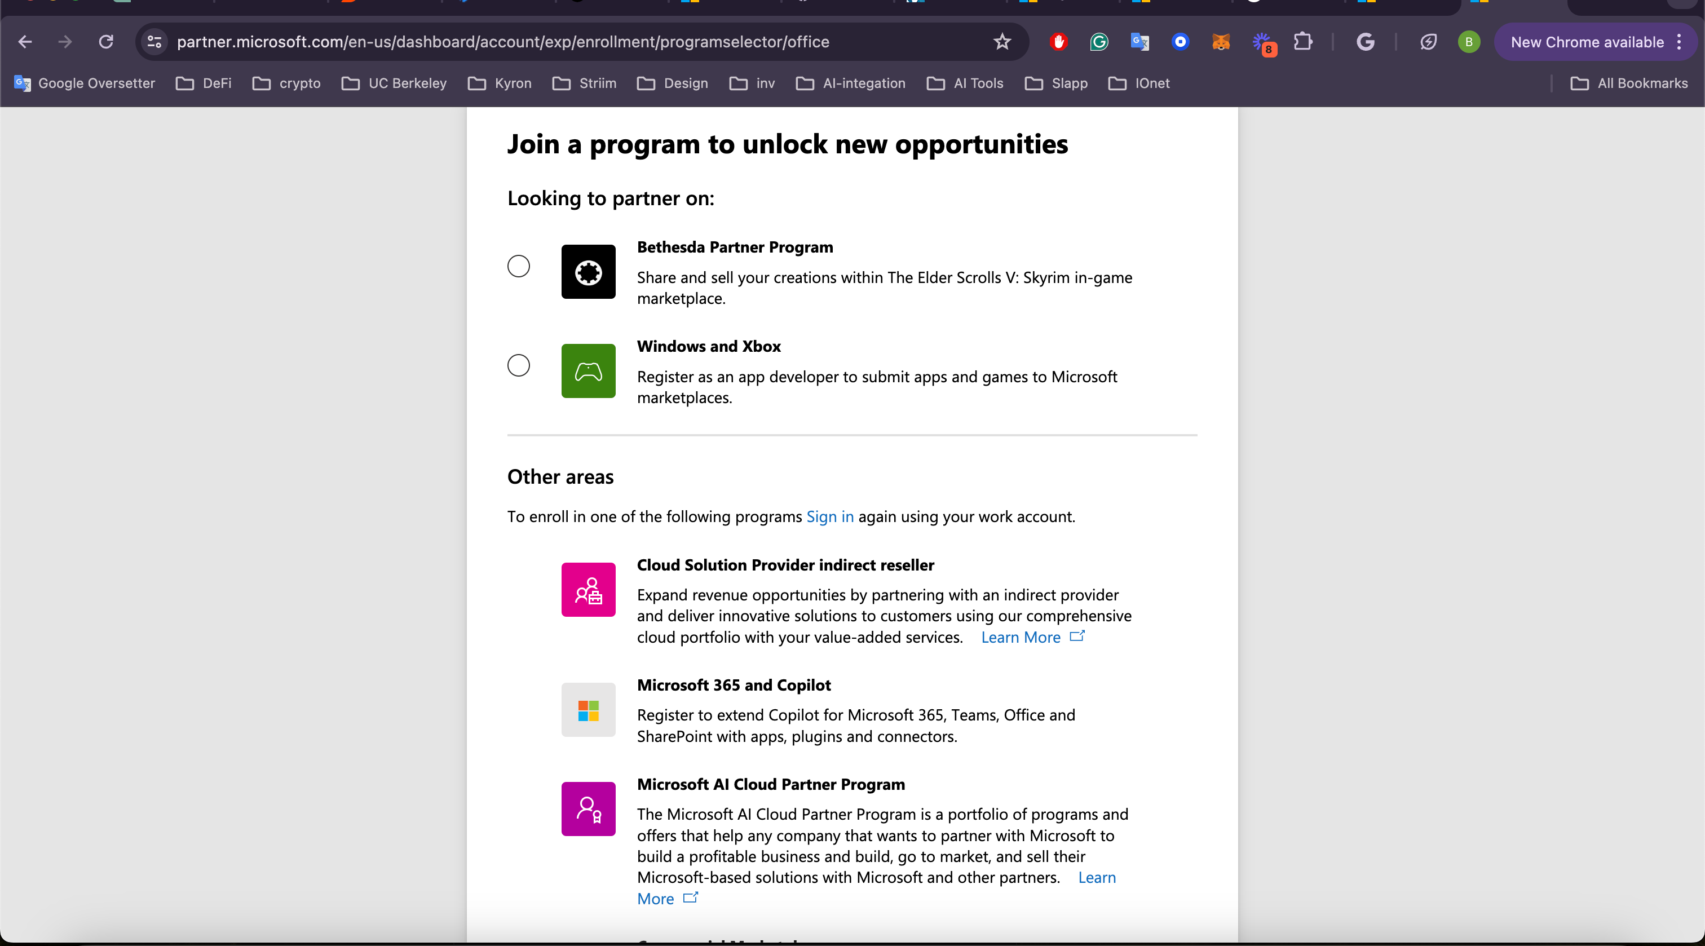Open the AI Tools bookmark folder
Screen dimensions: 1705x946
[965, 83]
